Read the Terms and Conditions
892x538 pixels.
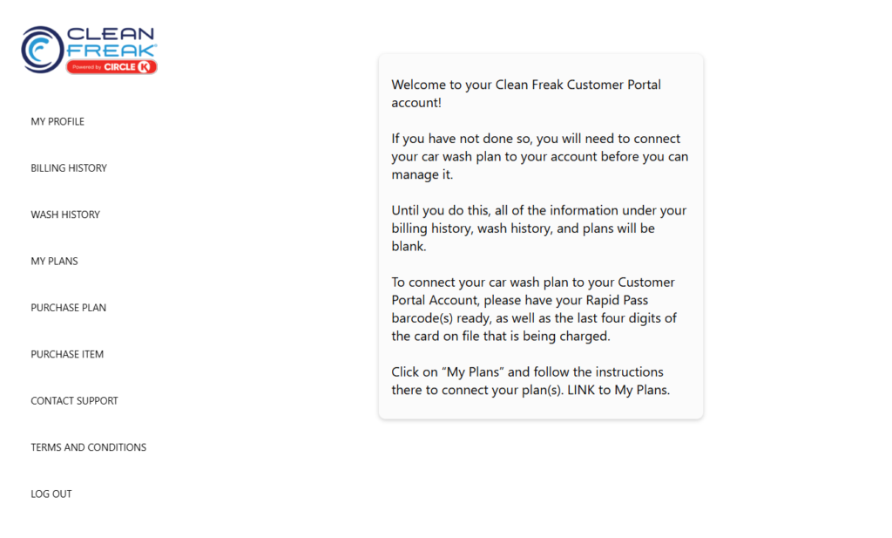pyautogui.click(x=88, y=447)
